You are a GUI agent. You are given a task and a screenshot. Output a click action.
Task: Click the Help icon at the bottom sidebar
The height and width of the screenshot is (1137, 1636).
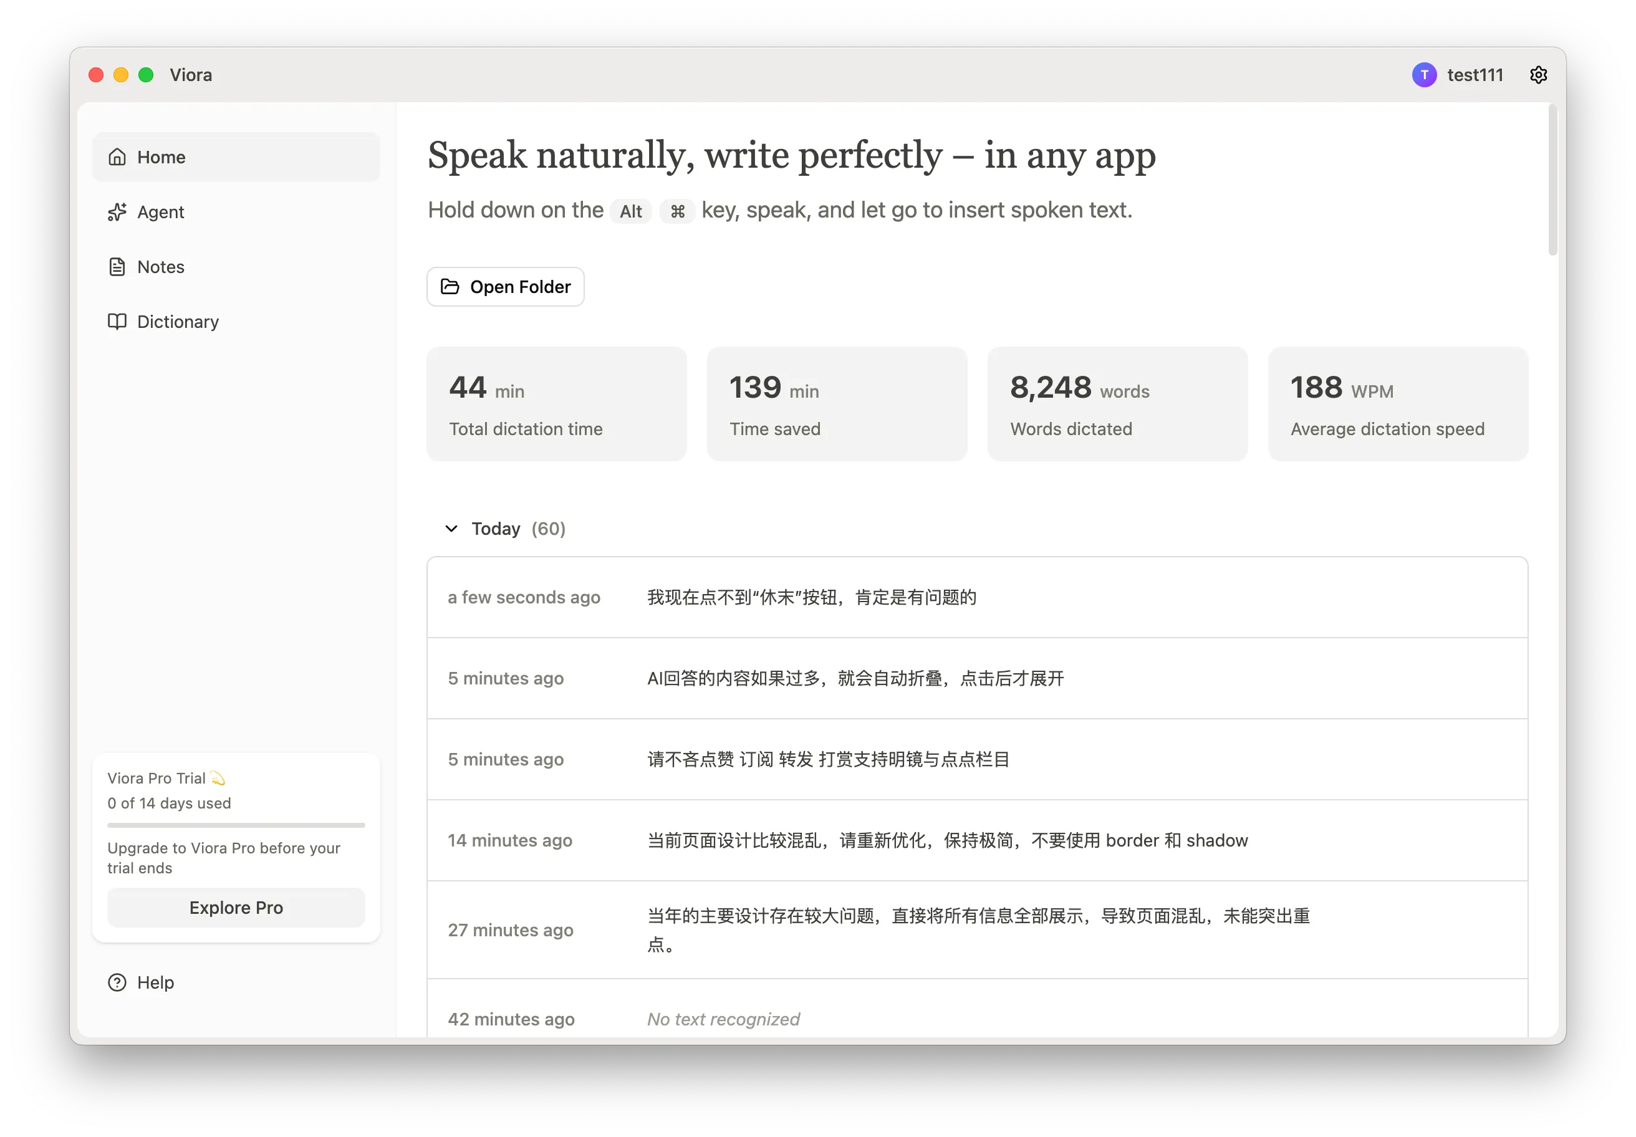tap(118, 982)
